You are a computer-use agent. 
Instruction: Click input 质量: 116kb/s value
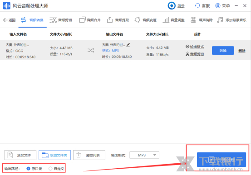pos(61,54)
